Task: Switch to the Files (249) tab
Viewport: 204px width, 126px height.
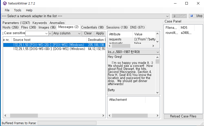Action: click(x=29, y=27)
